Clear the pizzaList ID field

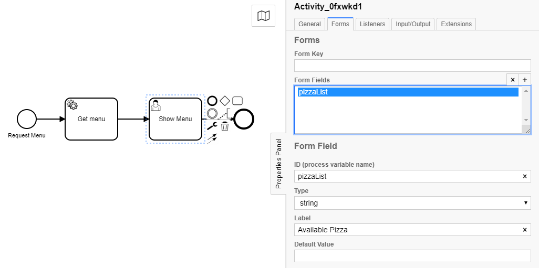point(524,176)
